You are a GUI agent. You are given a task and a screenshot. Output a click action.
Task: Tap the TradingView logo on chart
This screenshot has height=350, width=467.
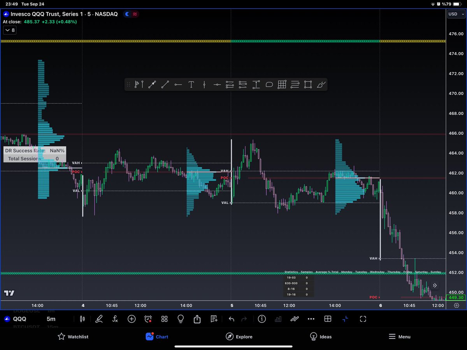(9, 293)
